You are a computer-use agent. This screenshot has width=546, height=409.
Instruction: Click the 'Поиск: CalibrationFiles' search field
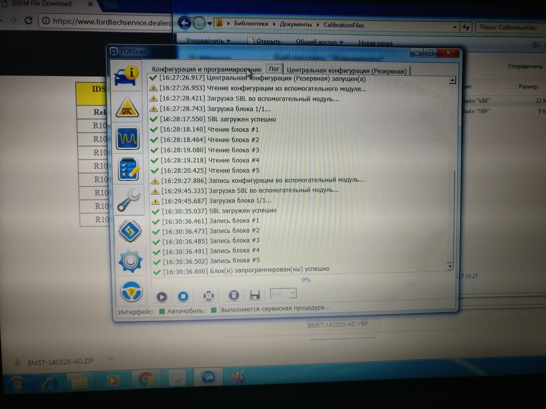pyautogui.click(x=510, y=28)
